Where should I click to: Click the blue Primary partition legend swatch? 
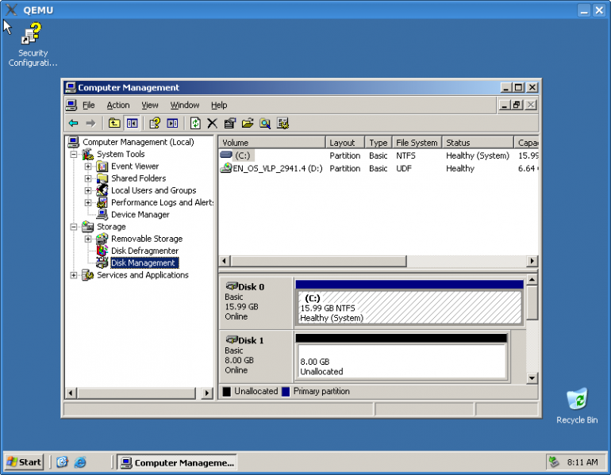tap(286, 392)
